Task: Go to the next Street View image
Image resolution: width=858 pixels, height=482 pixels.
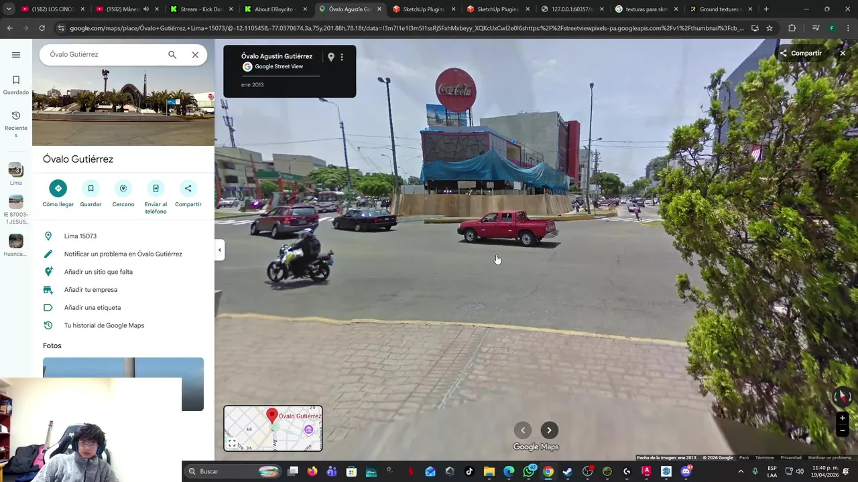Action: (x=549, y=430)
